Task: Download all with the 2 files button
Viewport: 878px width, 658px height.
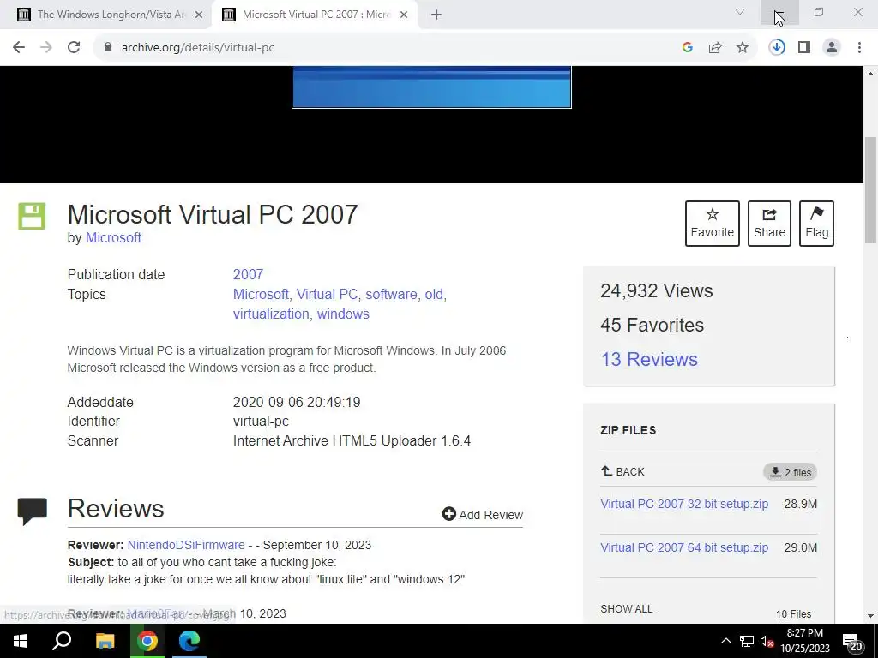Action: (790, 472)
